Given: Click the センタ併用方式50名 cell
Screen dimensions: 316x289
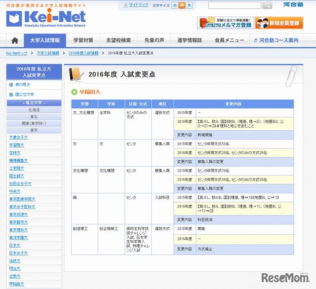Looking at the screenshot, I should click(x=245, y=144).
